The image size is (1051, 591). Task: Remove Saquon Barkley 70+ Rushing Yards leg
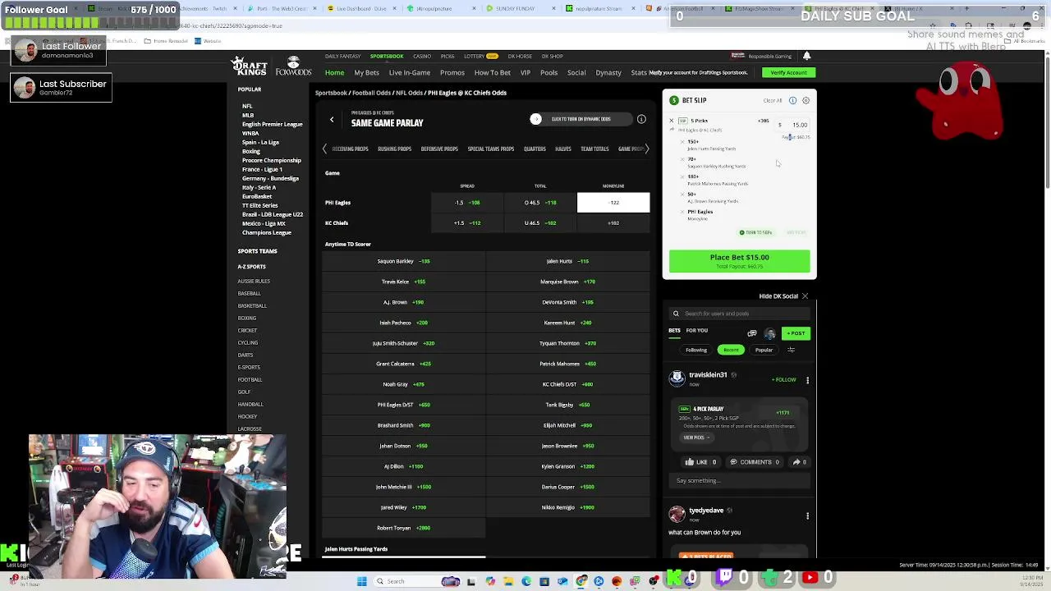682,158
